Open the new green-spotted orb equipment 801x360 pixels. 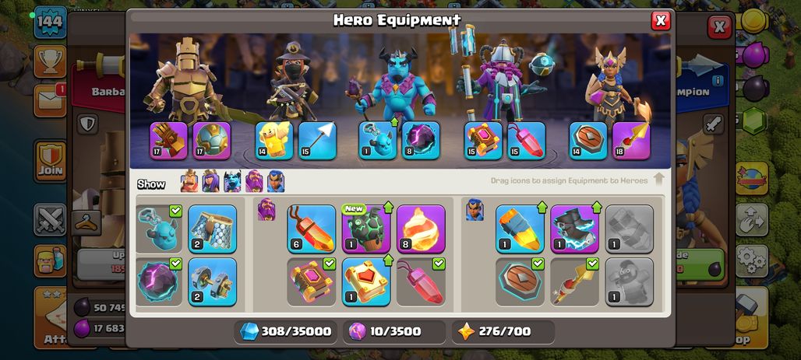pos(365,229)
